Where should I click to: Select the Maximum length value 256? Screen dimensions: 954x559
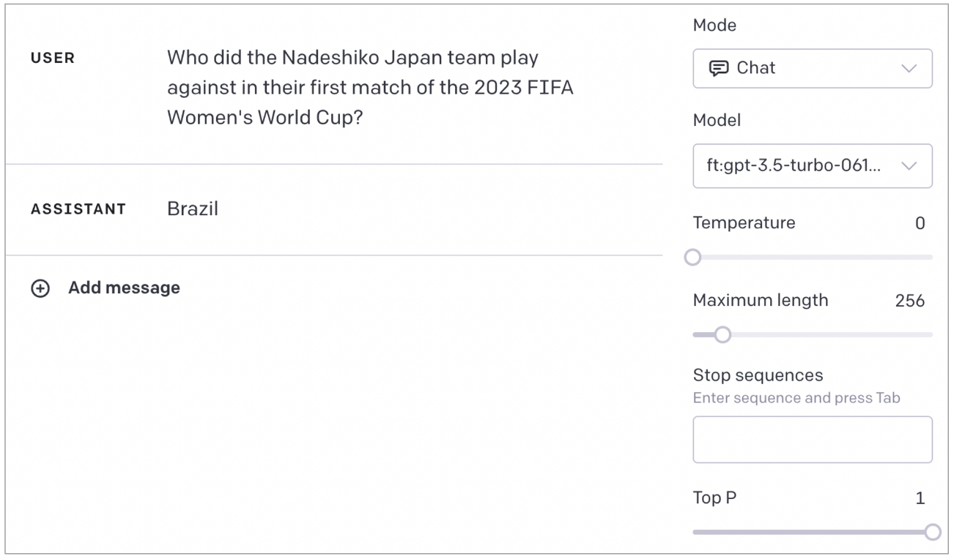910,301
